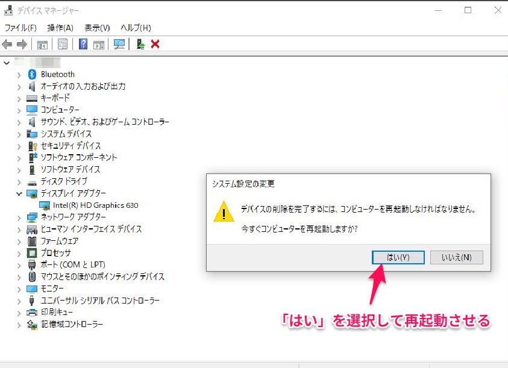
Task: Select the ソフトウェア コンポーネント label
Action: 79,157
